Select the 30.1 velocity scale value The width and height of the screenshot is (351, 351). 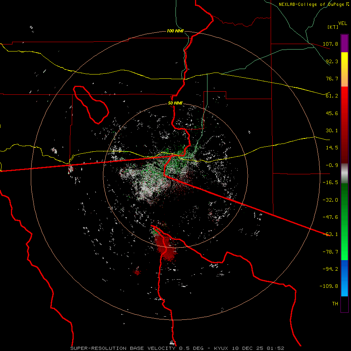pos(332,131)
